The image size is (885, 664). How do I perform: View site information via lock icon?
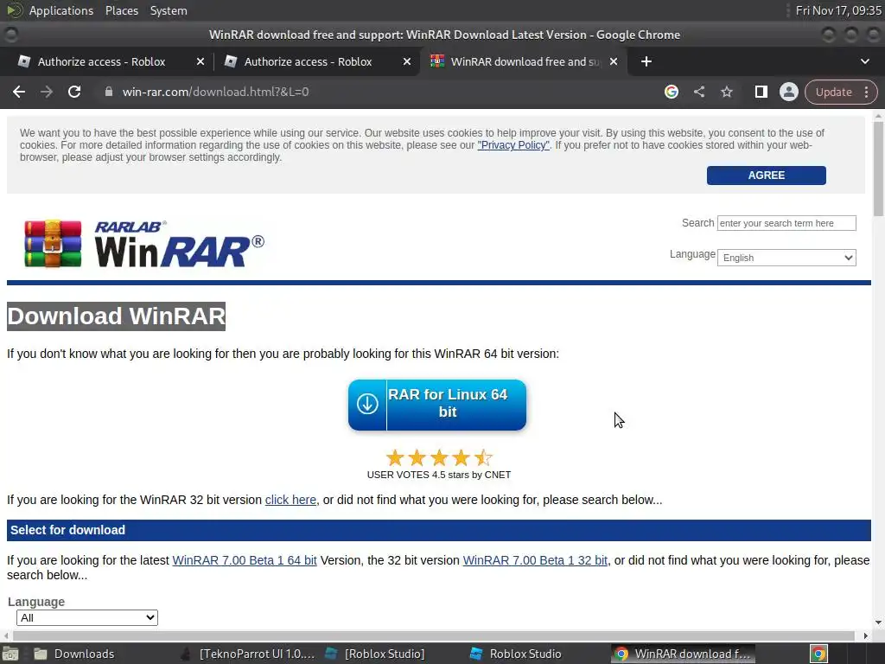[x=109, y=92]
